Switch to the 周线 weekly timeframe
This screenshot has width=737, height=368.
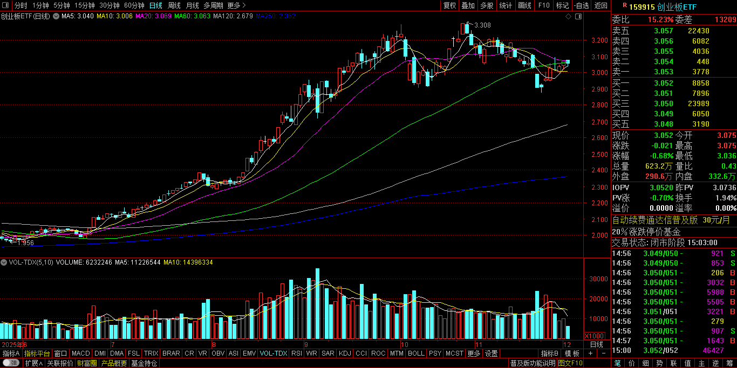[174, 5]
